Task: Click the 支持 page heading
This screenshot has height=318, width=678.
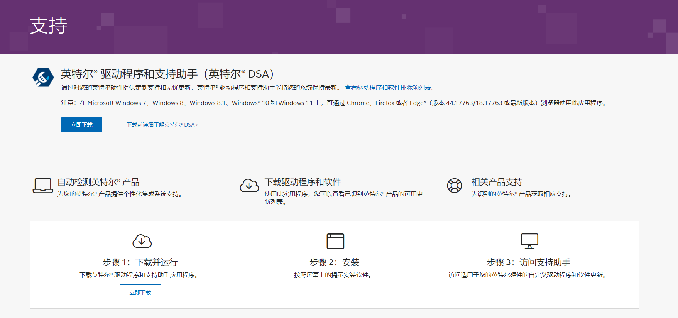Action: pos(49,25)
